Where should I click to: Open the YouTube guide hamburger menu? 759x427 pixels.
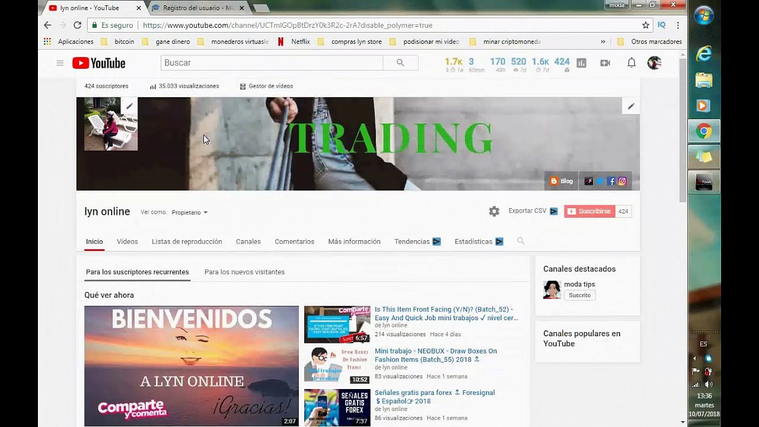[60, 63]
